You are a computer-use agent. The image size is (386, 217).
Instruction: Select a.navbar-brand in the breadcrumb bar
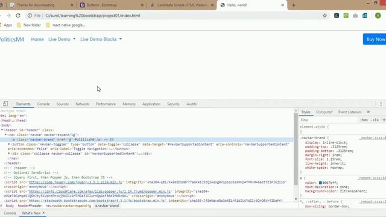(107, 206)
